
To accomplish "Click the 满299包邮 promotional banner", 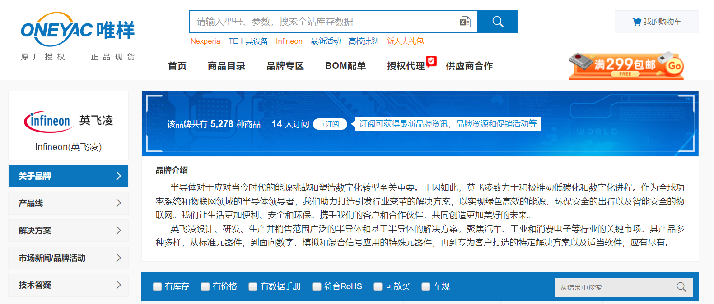I will [x=625, y=66].
